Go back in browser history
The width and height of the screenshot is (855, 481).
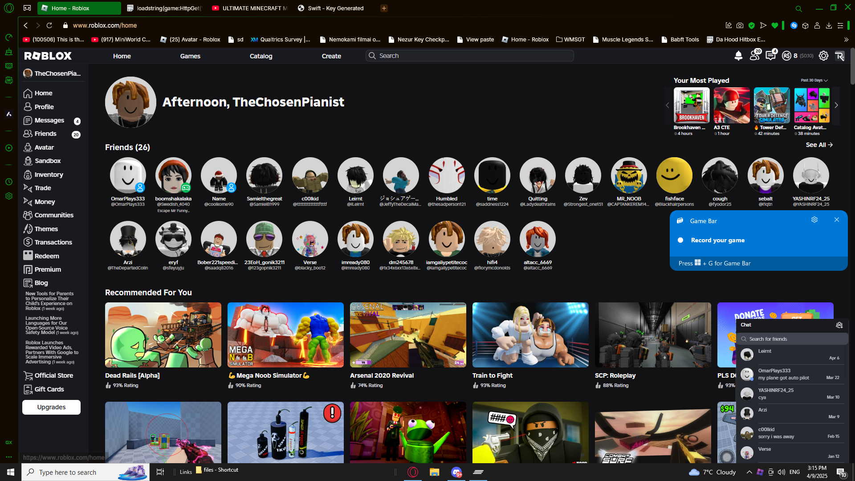[26, 25]
